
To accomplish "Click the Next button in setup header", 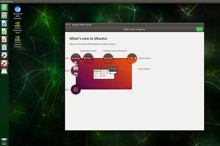I will (x=199, y=29).
